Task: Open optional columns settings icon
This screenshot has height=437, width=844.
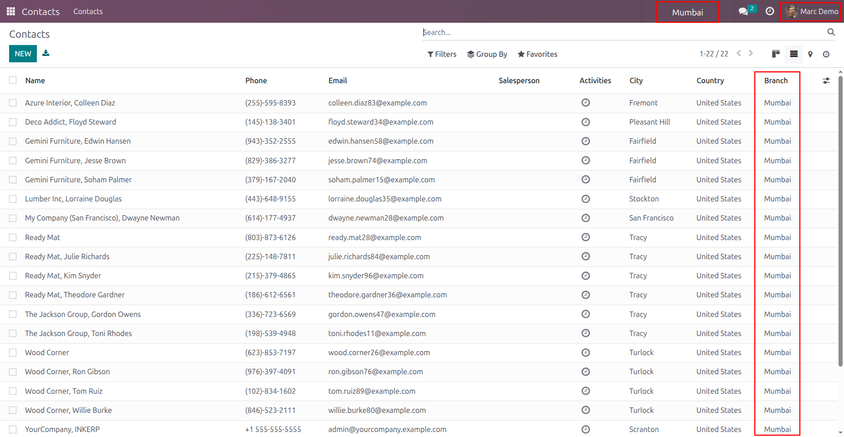Action: (826, 80)
